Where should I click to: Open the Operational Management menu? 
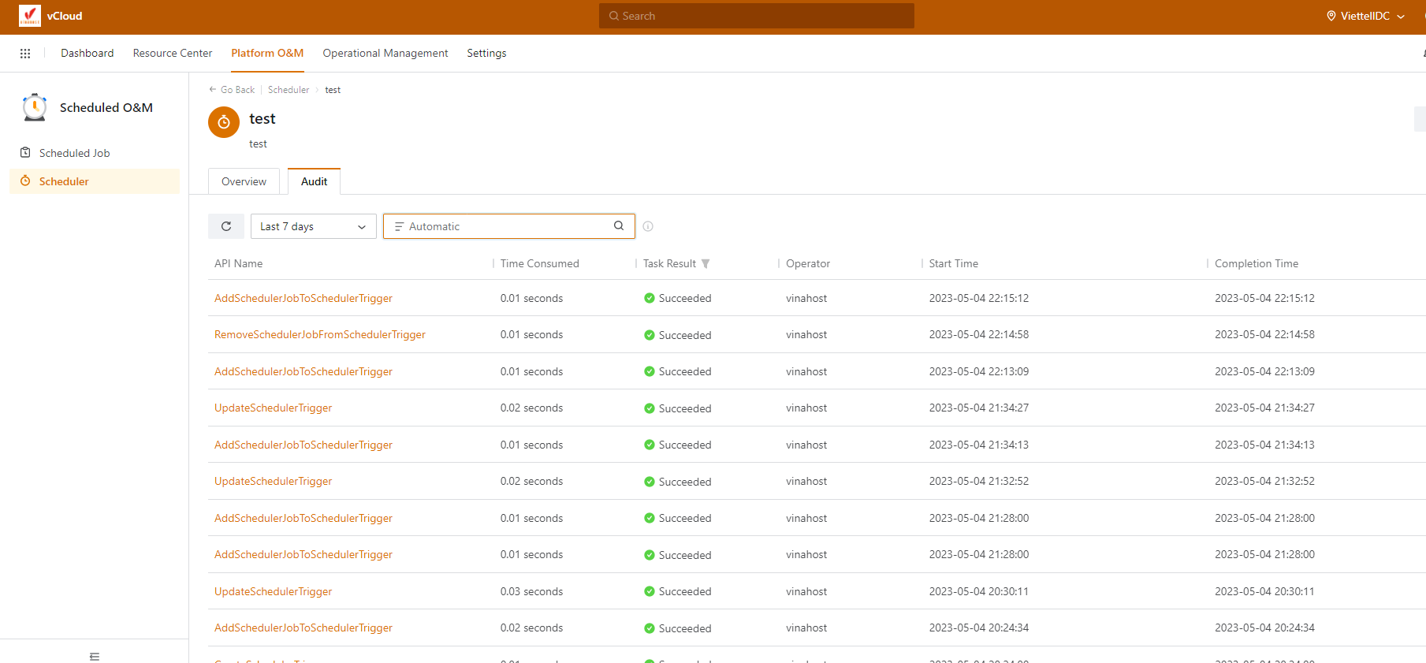385,53
